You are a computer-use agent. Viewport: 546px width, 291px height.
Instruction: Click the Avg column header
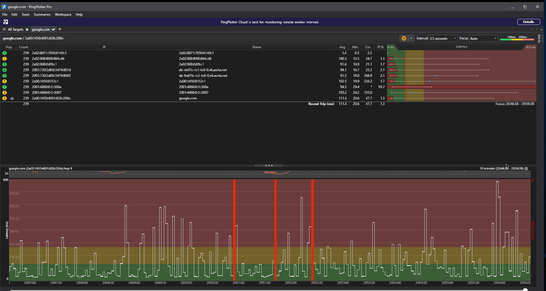pos(342,47)
